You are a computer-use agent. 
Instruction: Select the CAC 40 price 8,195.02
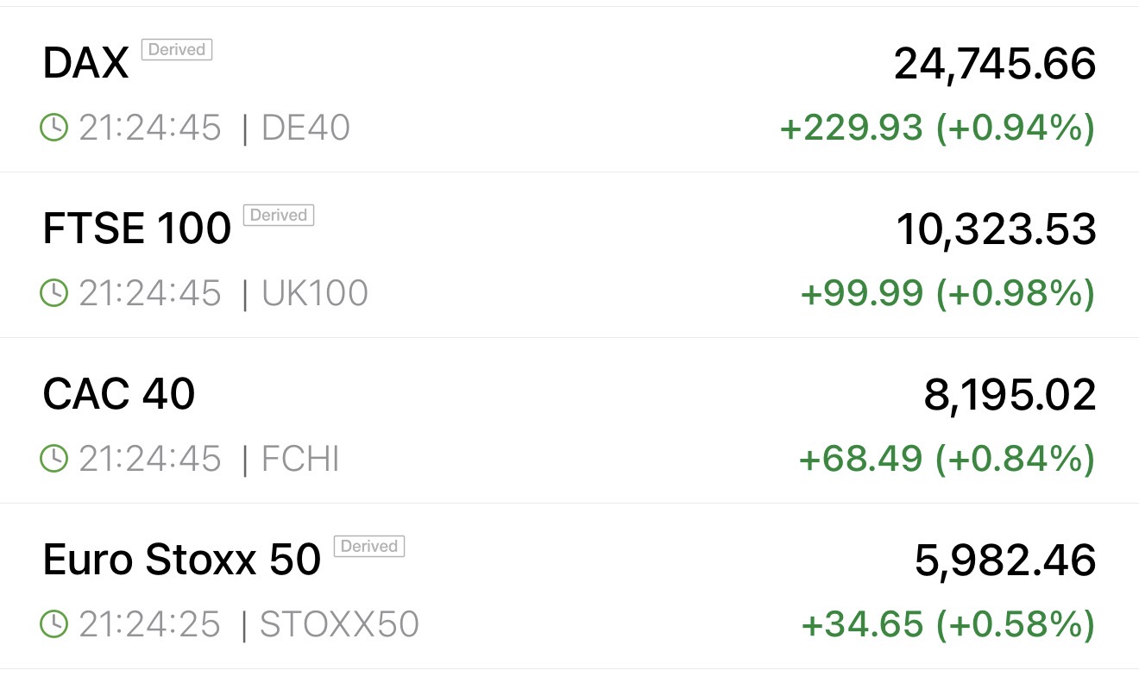click(x=1010, y=396)
